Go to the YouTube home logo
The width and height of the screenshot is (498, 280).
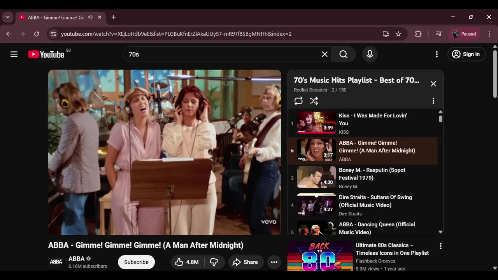46,54
